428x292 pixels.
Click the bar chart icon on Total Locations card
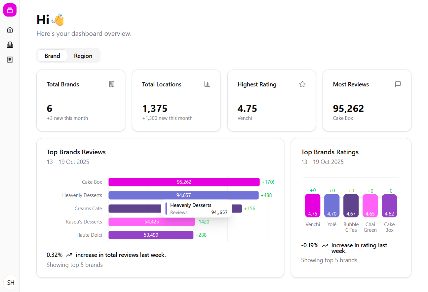[x=207, y=84]
